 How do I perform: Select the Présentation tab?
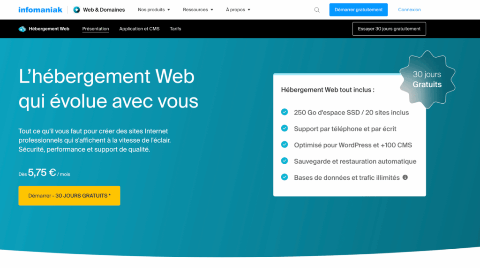96,29
